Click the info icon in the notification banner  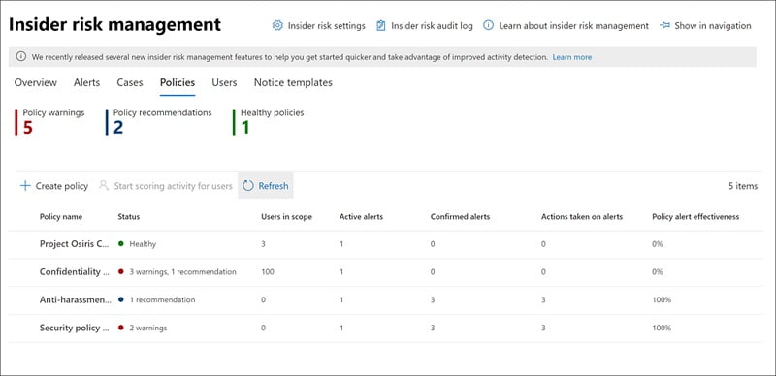pos(21,57)
